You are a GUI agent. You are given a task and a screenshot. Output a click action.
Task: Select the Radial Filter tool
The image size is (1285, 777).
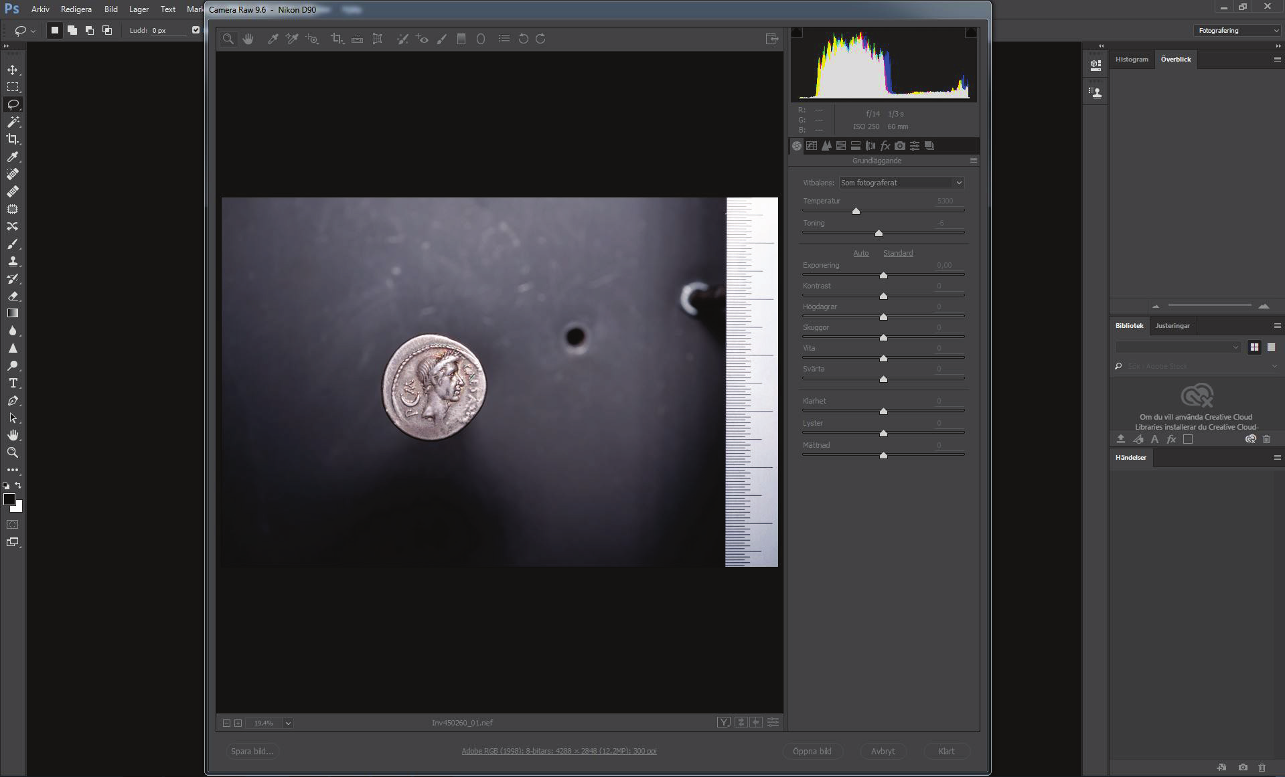[481, 39]
